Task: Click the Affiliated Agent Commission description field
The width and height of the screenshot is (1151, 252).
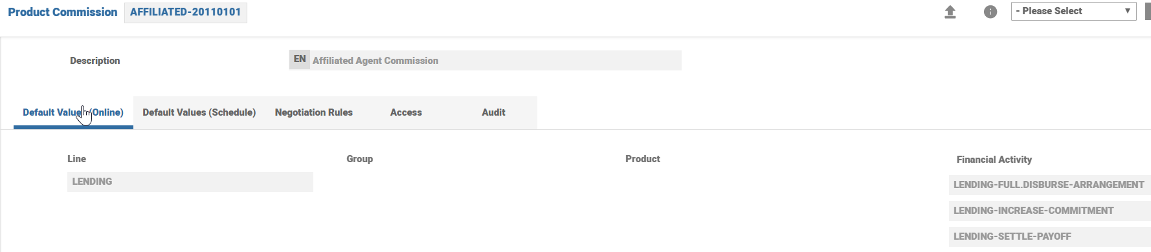Action: pyautogui.click(x=495, y=61)
